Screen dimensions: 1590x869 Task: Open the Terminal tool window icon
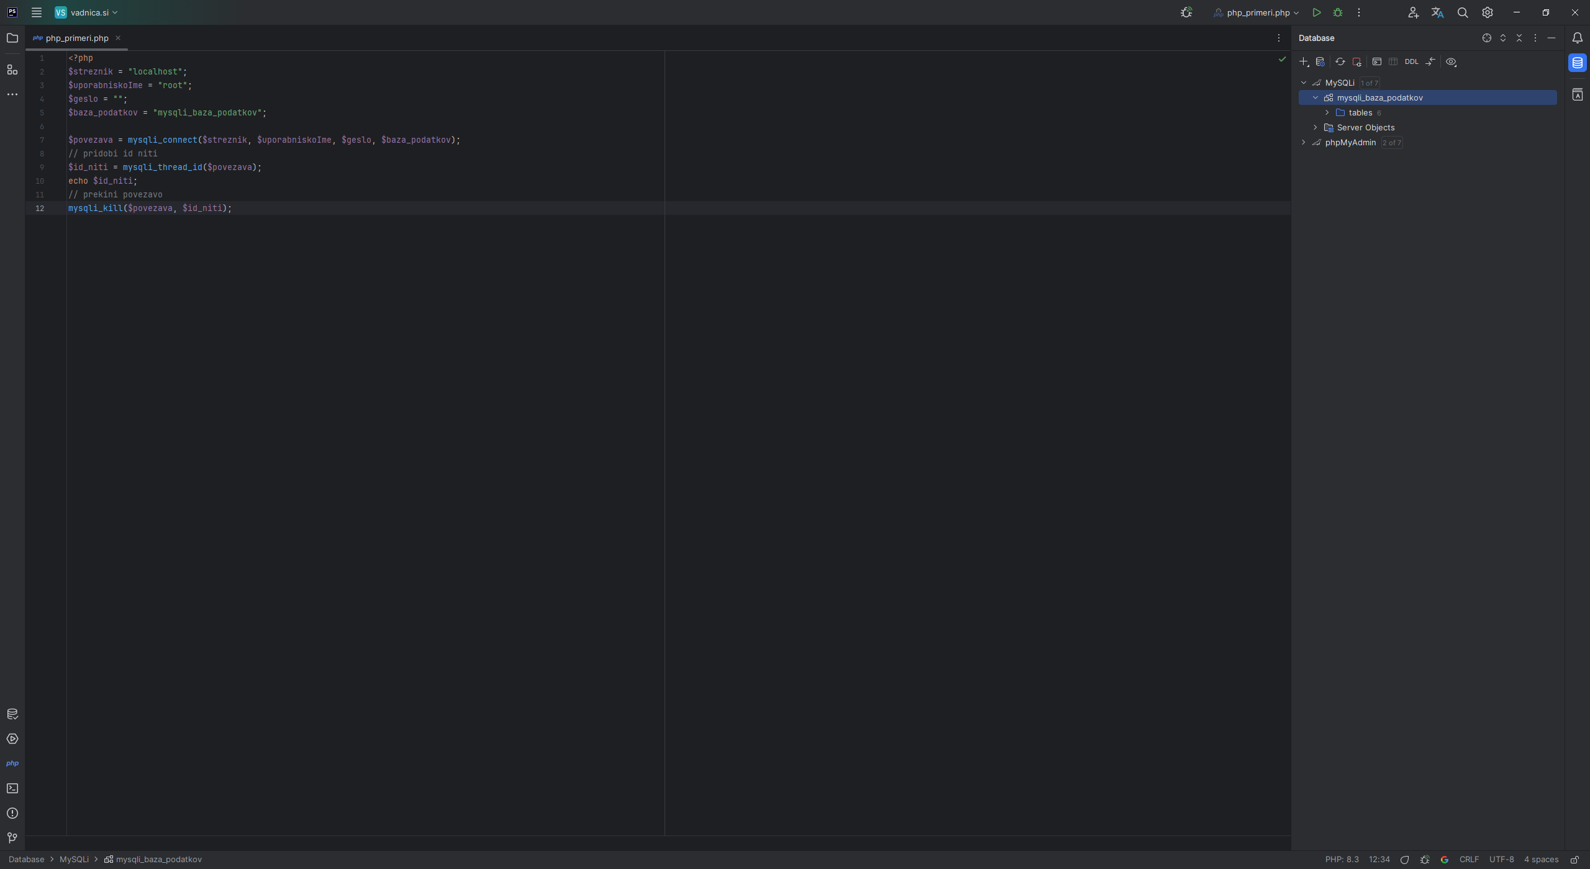[x=12, y=788]
